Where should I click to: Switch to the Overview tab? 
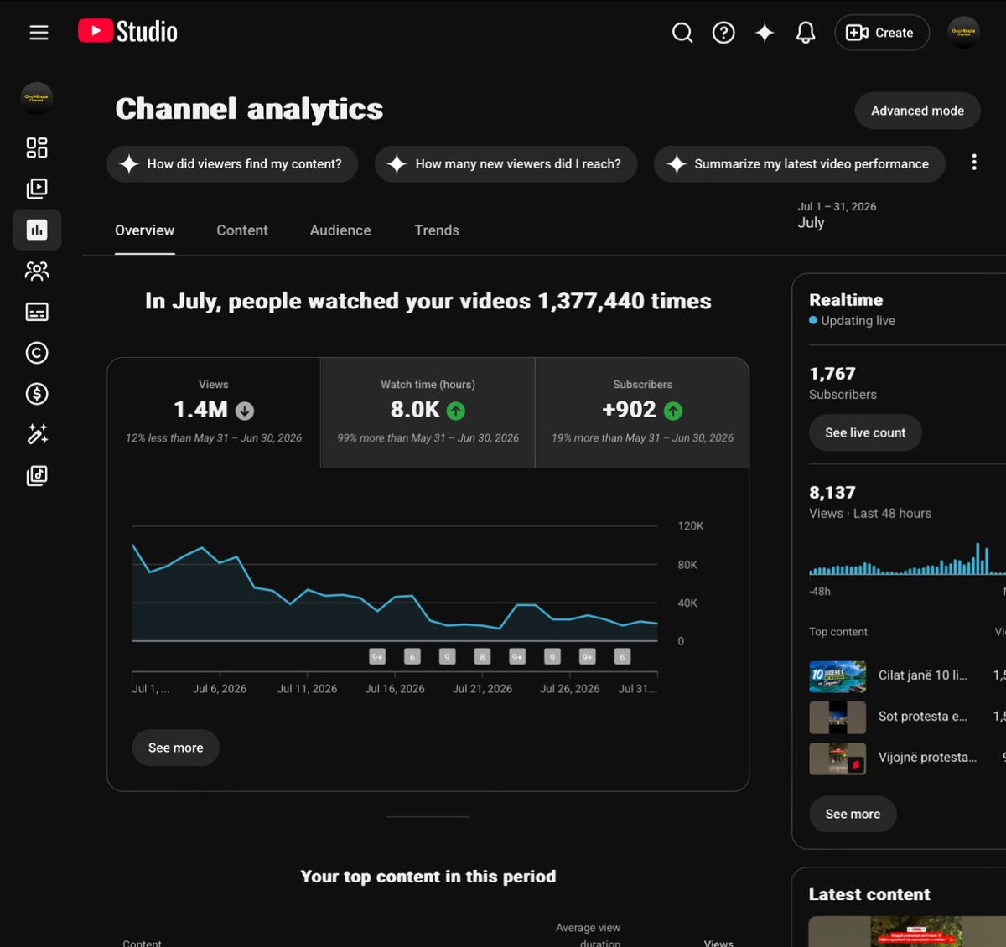pos(145,230)
